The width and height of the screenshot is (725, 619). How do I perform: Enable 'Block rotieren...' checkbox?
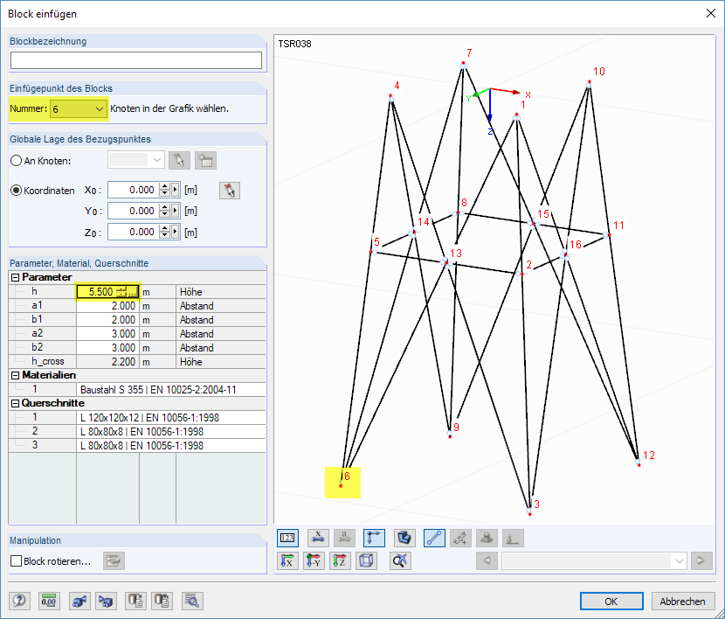coord(17,560)
